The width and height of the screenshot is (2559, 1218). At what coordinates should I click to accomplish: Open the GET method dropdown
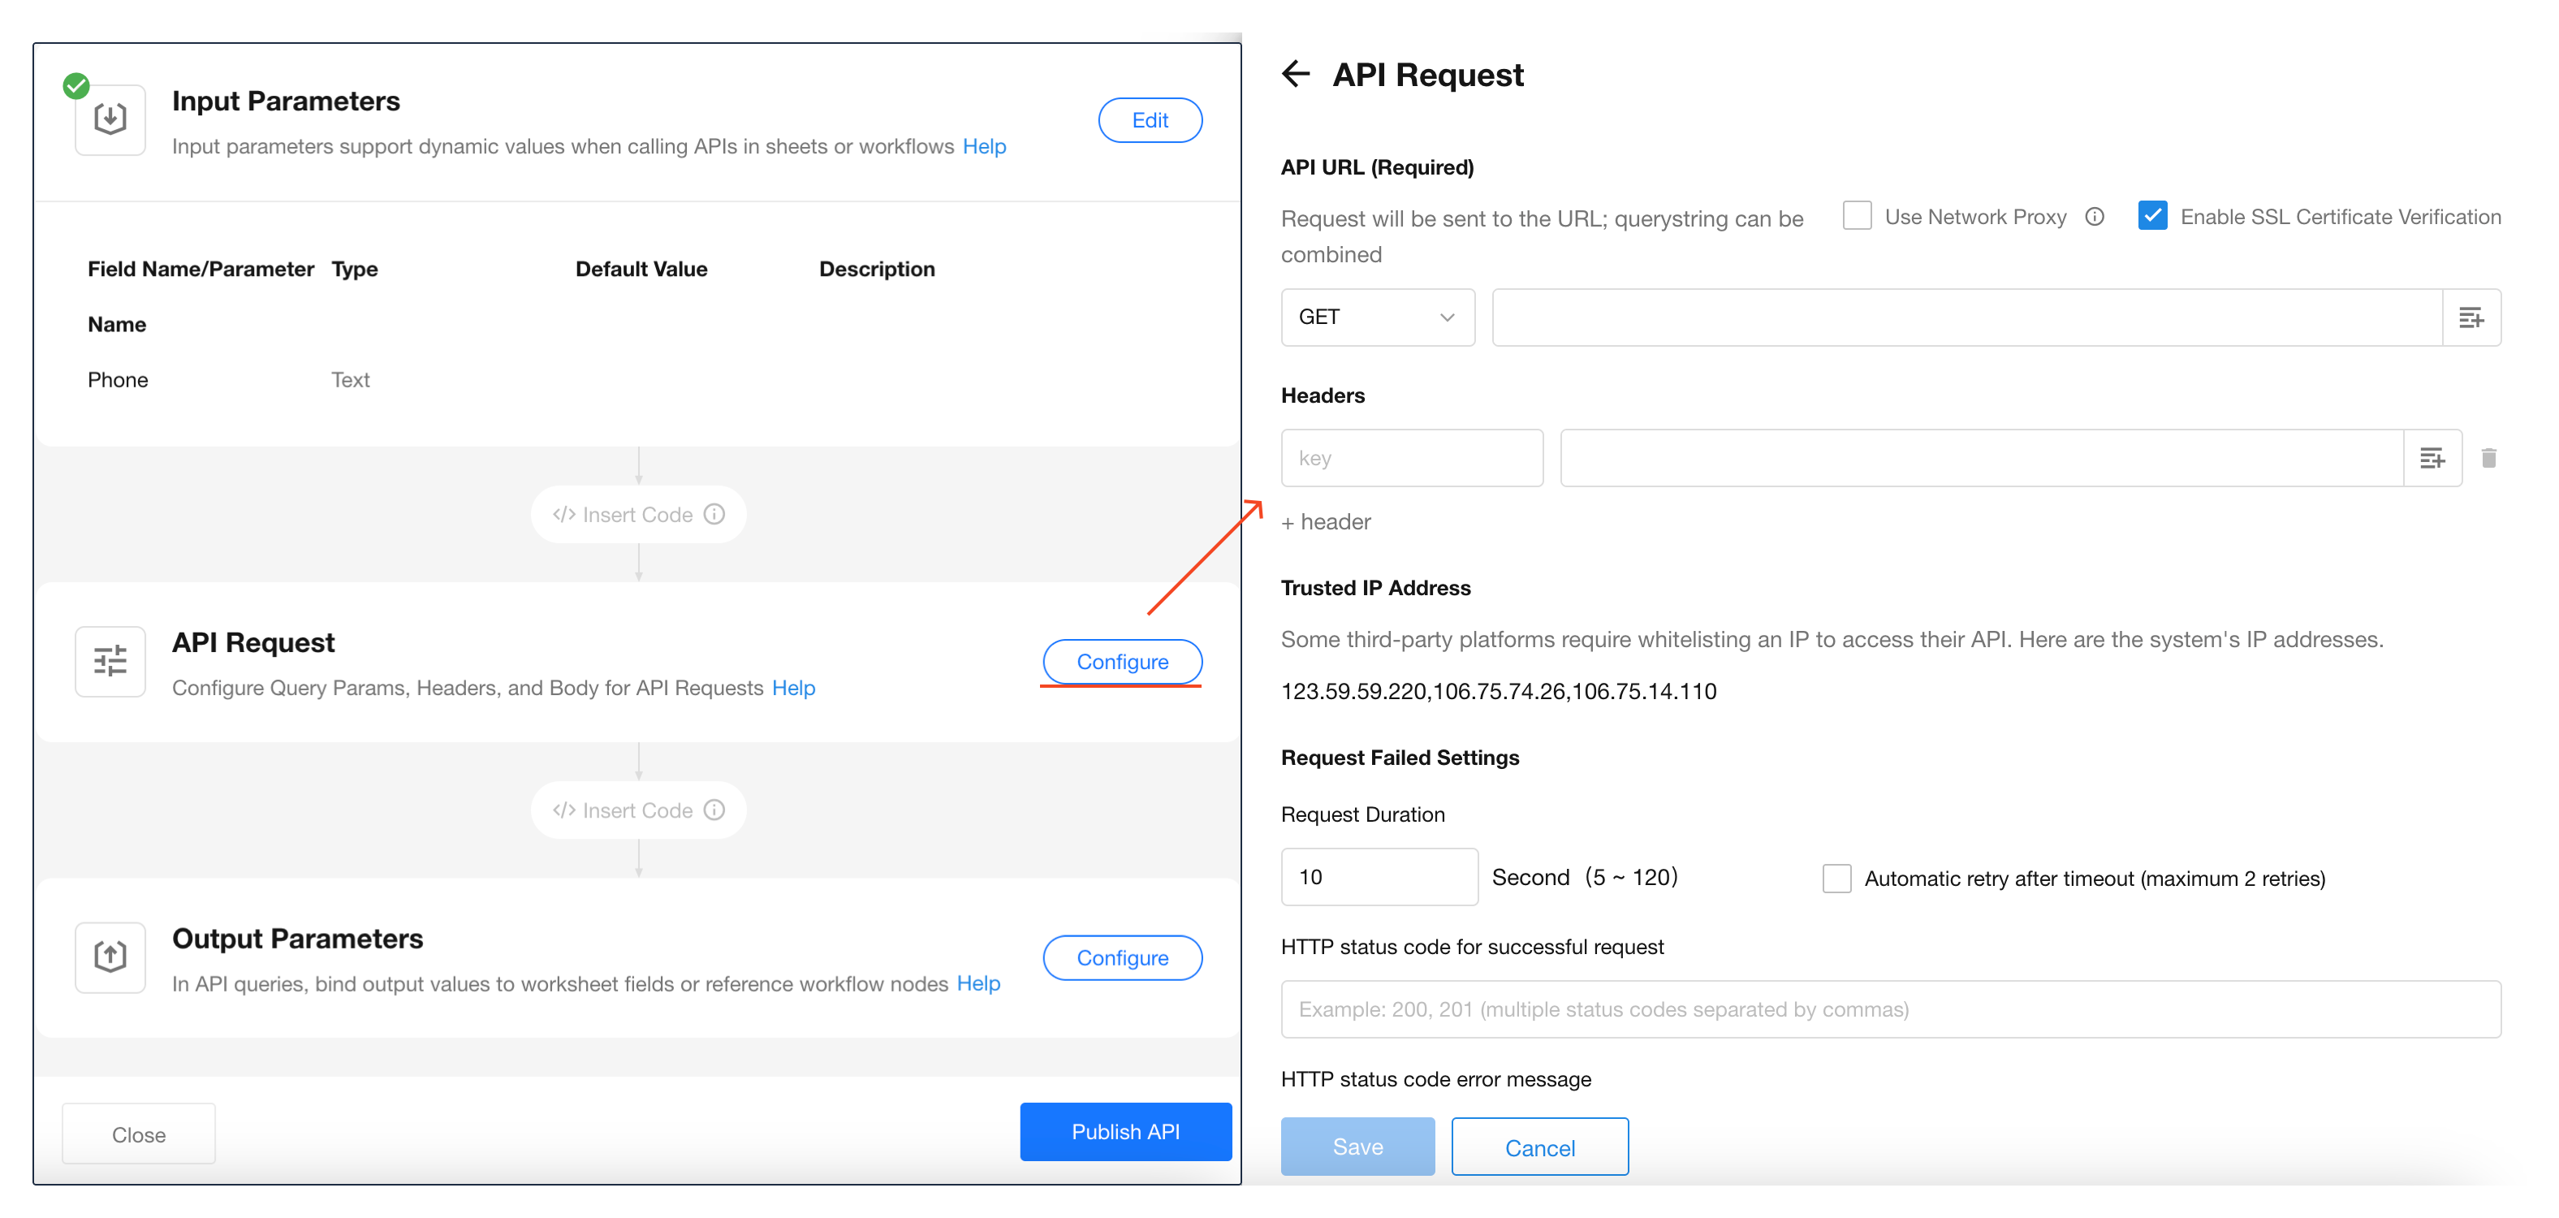pos(1377,318)
